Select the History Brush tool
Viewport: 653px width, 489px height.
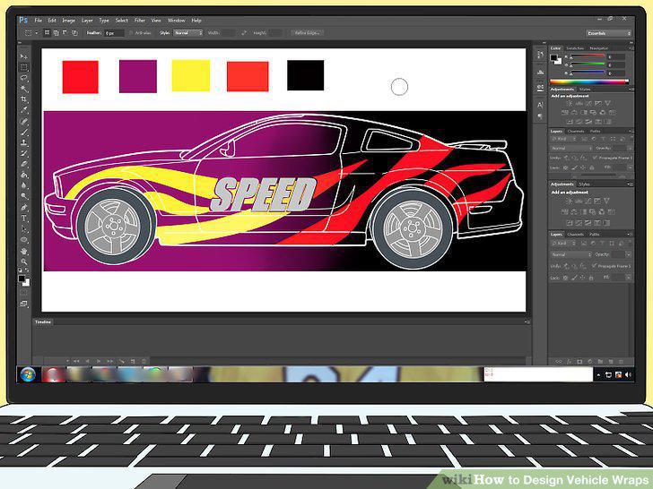[24, 154]
